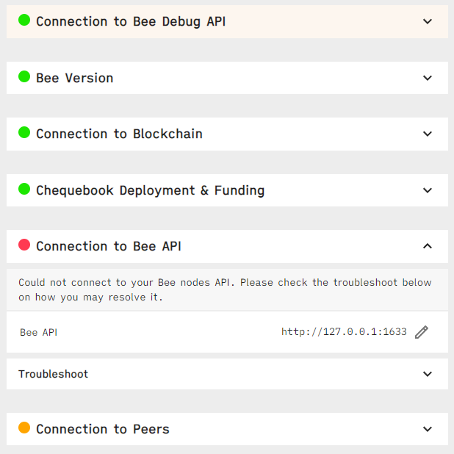Open the Troubleshoot panel label

click(x=53, y=374)
